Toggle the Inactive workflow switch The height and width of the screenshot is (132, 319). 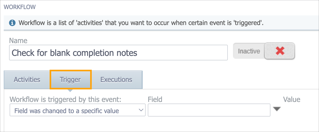tap(264, 51)
